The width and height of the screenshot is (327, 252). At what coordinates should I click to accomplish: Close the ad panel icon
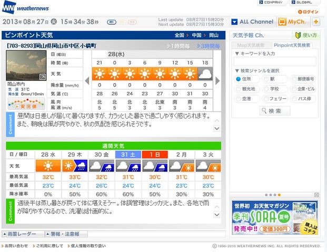point(316,195)
